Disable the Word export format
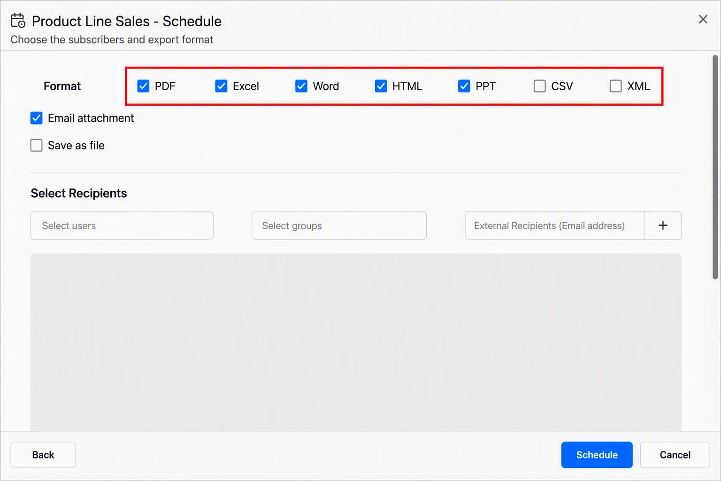Viewport: 721px width, 481px height. pyautogui.click(x=301, y=86)
